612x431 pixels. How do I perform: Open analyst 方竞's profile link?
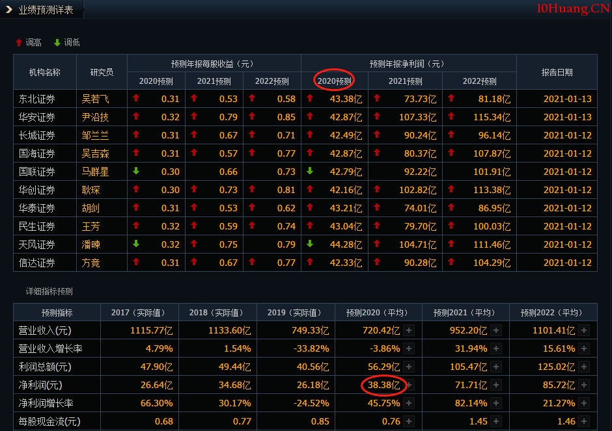[90, 263]
